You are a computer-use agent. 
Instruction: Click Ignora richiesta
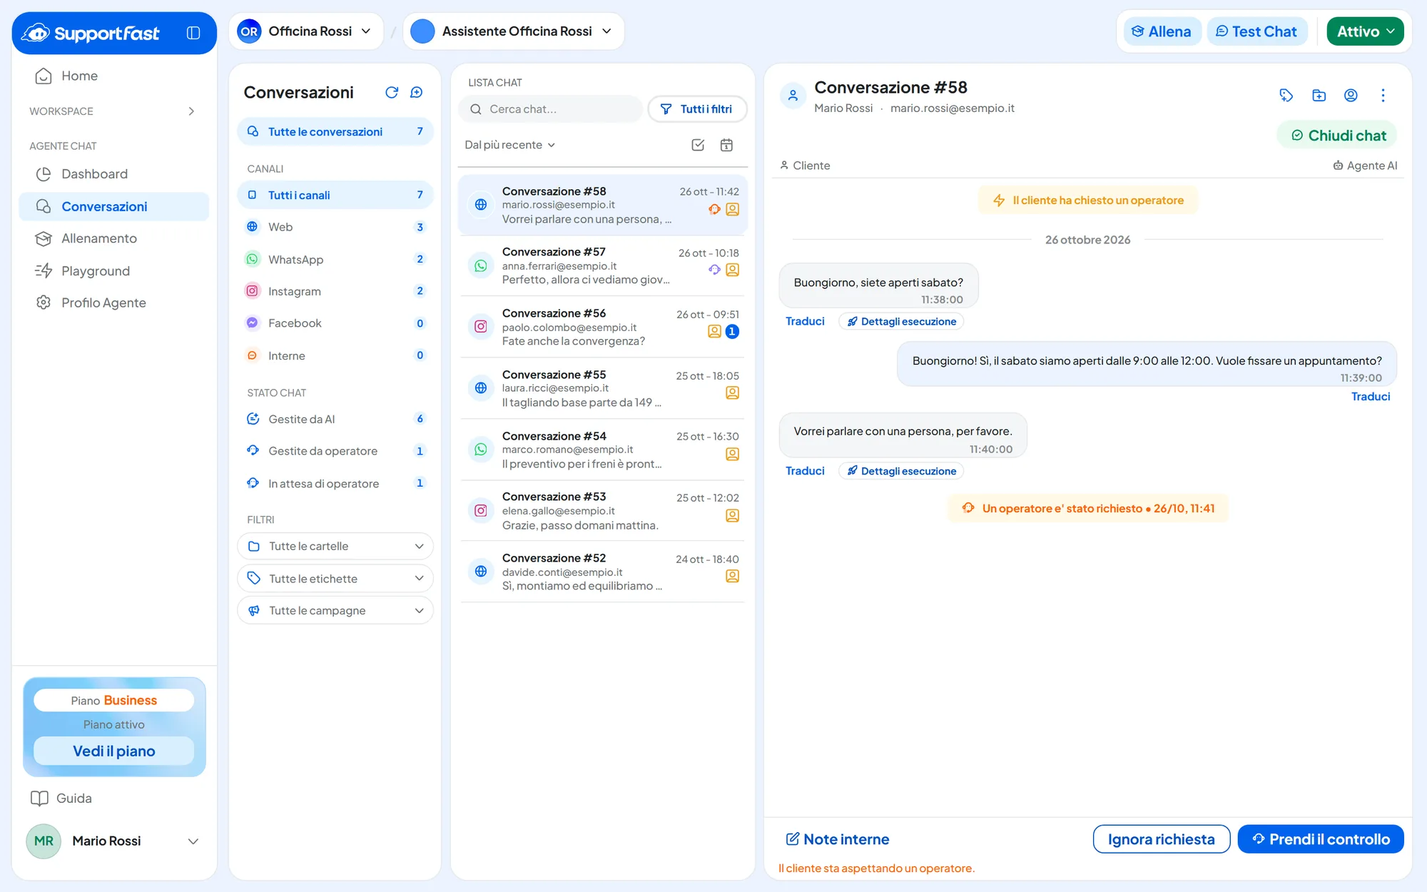pyautogui.click(x=1161, y=839)
